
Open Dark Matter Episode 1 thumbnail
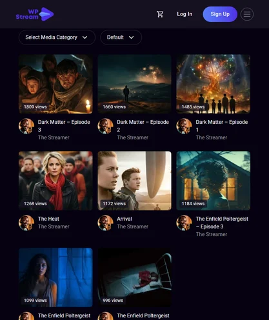click(214, 84)
